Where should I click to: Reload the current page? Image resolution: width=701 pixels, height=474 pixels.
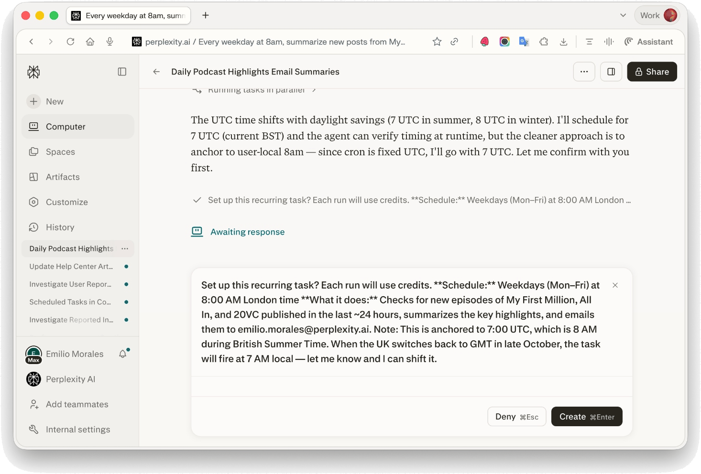click(70, 42)
